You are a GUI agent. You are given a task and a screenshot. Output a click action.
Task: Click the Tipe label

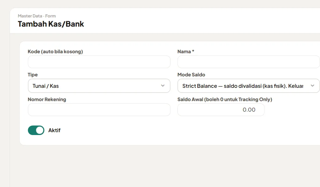click(33, 75)
